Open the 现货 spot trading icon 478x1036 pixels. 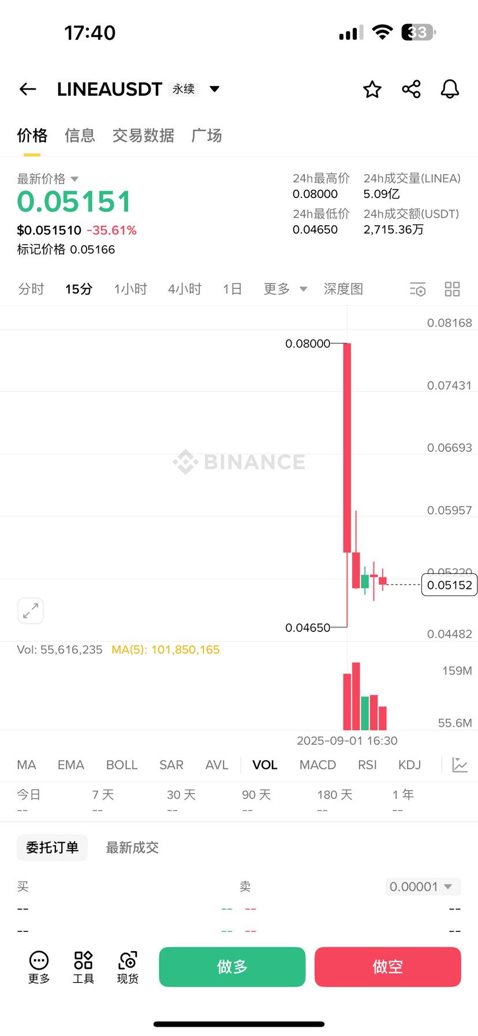click(127, 966)
